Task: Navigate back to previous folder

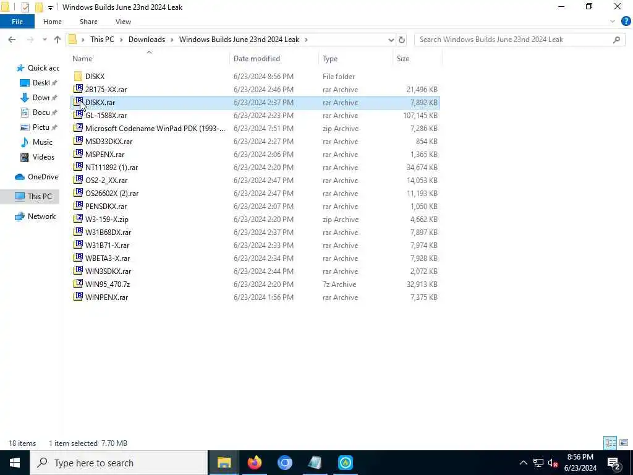Action: pyautogui.click(x=12, y=40)
